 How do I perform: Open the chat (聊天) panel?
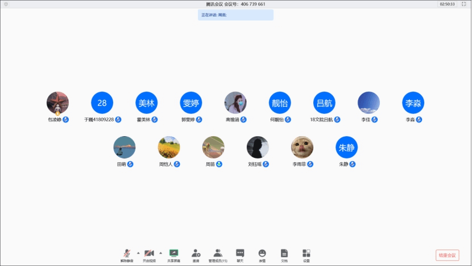240,254
